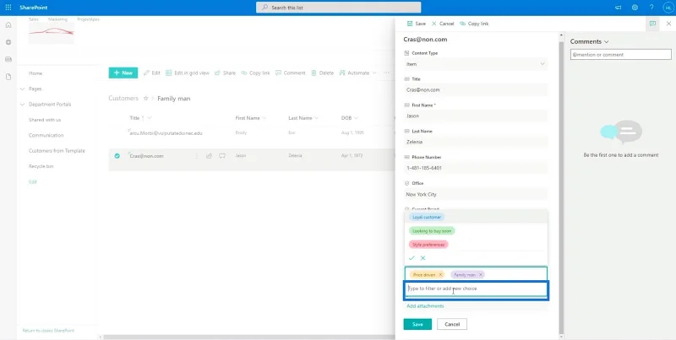Open the globe sites icon in left rail
This screenshot has height=340, width=676.
tap(8, 42)
